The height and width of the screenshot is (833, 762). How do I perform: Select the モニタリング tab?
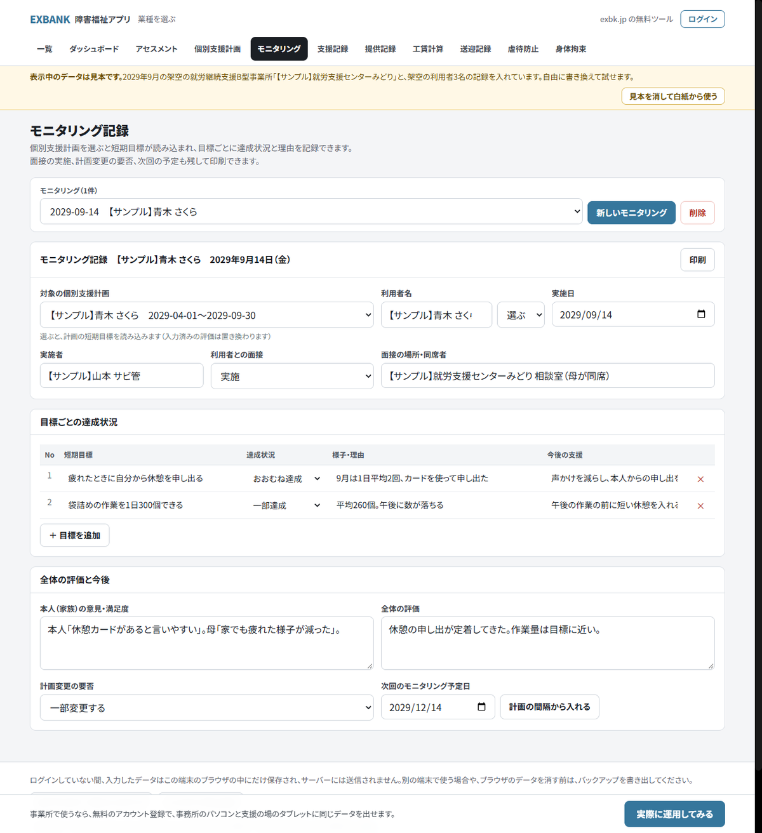[x=279, y=49]
